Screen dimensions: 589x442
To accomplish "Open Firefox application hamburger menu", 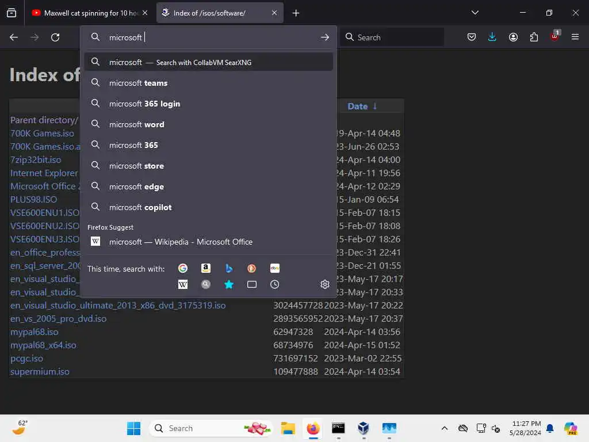I will tap(575, 37).
